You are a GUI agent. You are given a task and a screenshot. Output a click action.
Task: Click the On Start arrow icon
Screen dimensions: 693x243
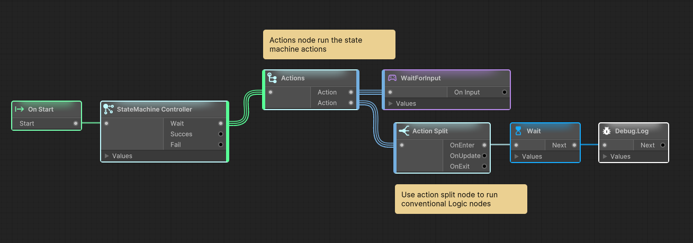20,109
